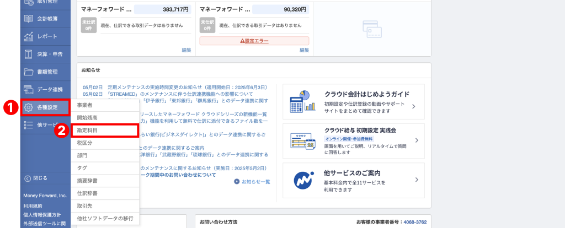The height and width of the screenshot is (228, 565).
Task: Click 事業者番号 4068-3762
Action: (x=415, y=222)
